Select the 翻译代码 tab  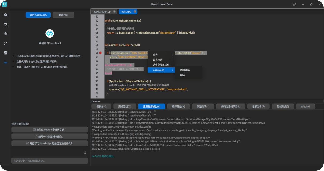[x=63, y=15]
